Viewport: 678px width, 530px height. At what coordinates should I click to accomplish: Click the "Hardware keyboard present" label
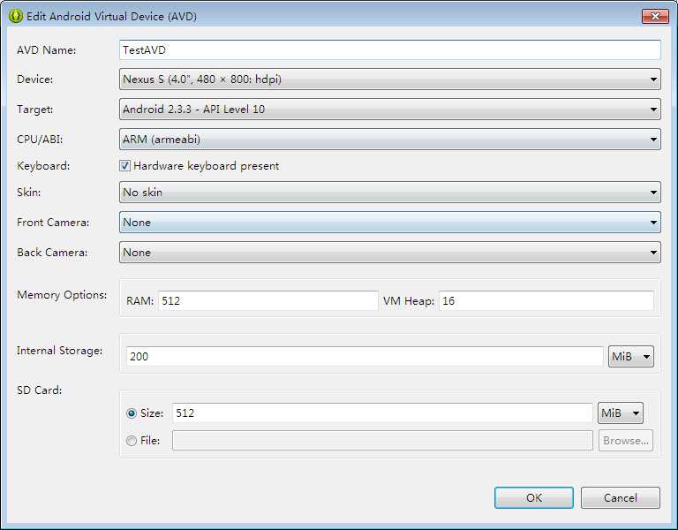207,166
